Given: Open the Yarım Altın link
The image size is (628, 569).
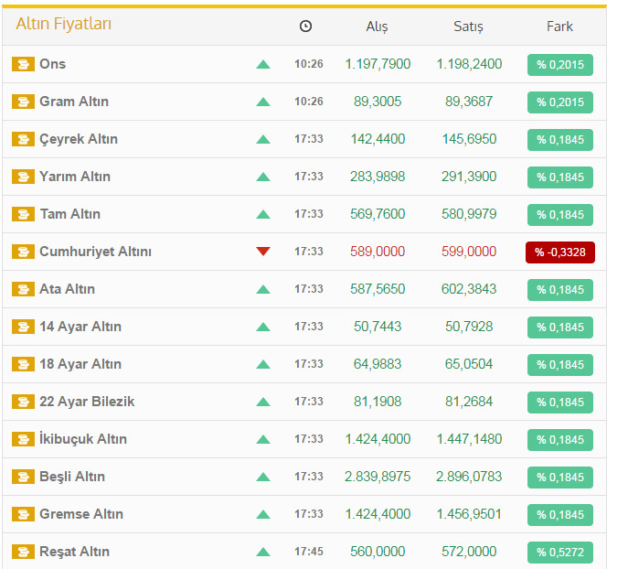Looking at the screenshot, I should coord(75,177).
